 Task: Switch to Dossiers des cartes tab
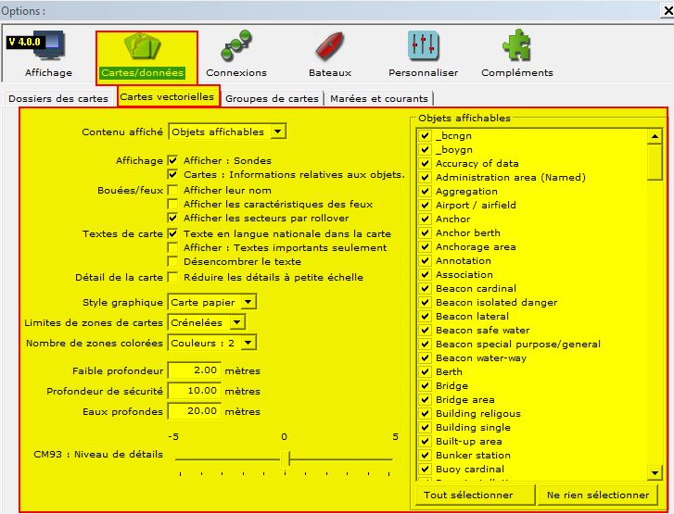pos(58,98)
